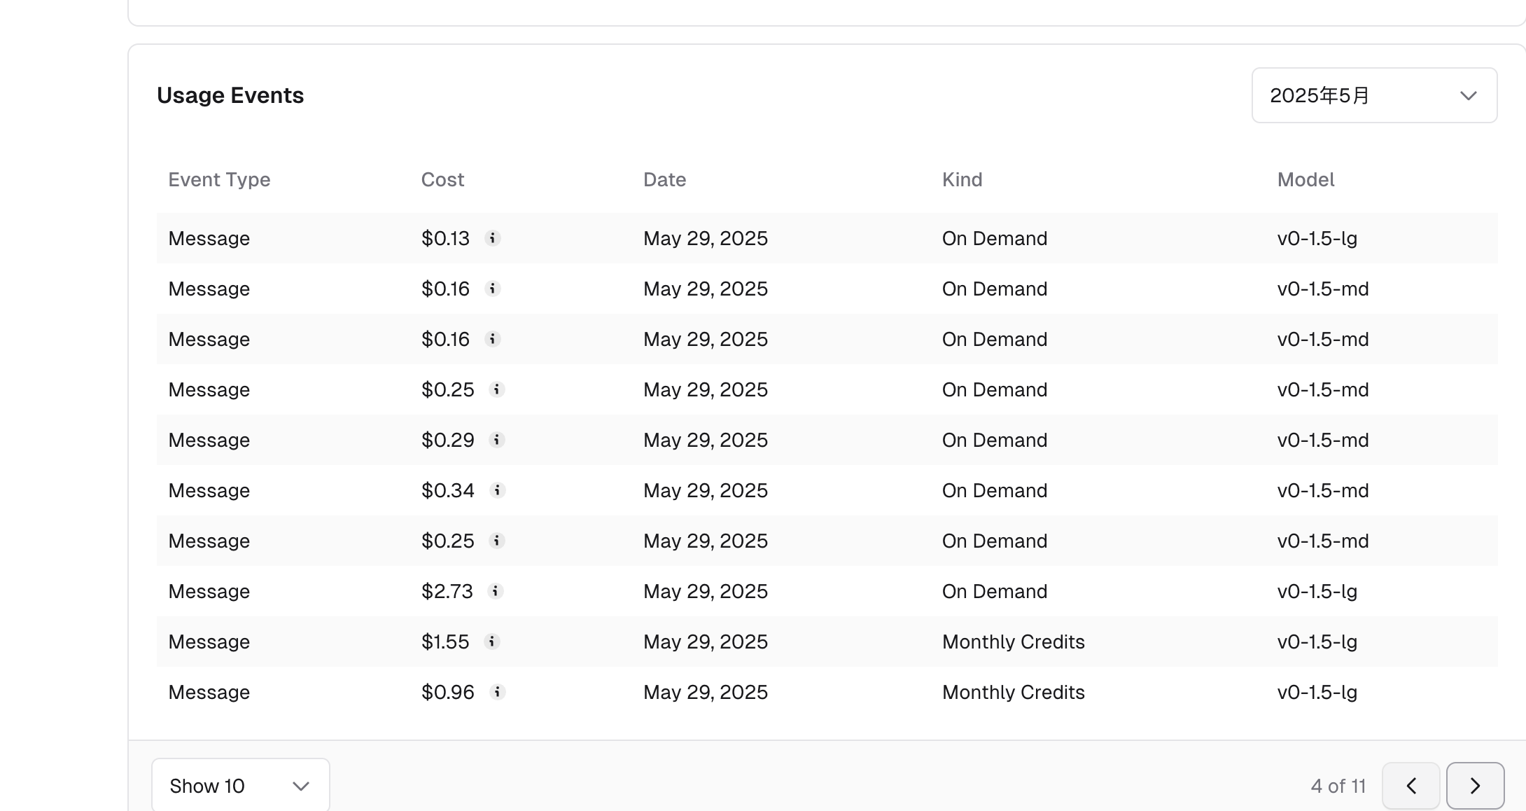Screen dimensions: 1526x811
Task: Click v0-1.5-lg in the $0.13 row
Action: point(1317,238)
